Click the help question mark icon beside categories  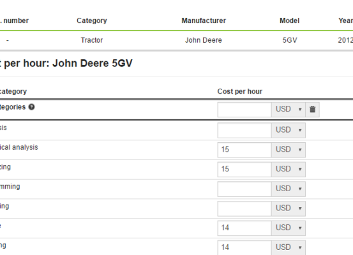(31, 107)
